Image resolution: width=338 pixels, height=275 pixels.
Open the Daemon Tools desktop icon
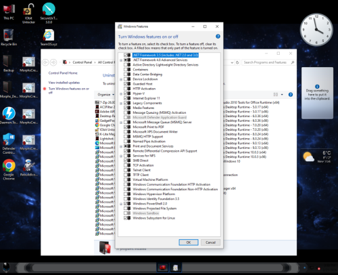9,116
